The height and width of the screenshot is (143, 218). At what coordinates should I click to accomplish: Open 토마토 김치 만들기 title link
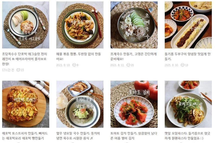pos(134,136)
